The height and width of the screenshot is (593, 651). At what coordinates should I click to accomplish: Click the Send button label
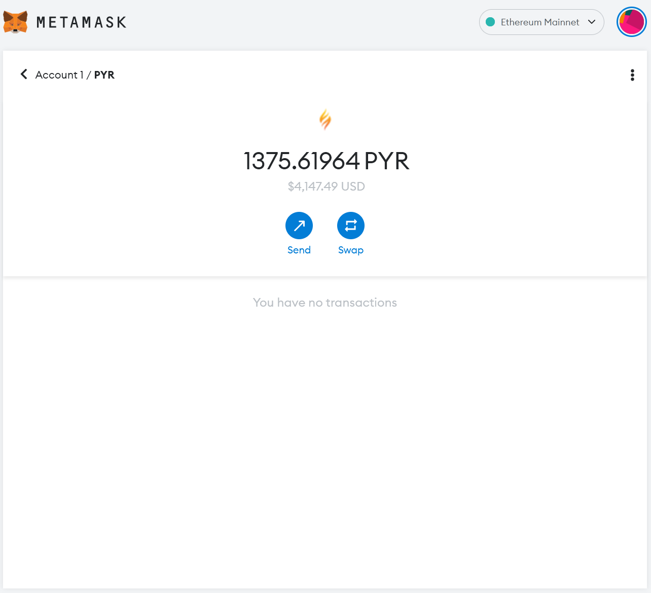tap(299, 250)
